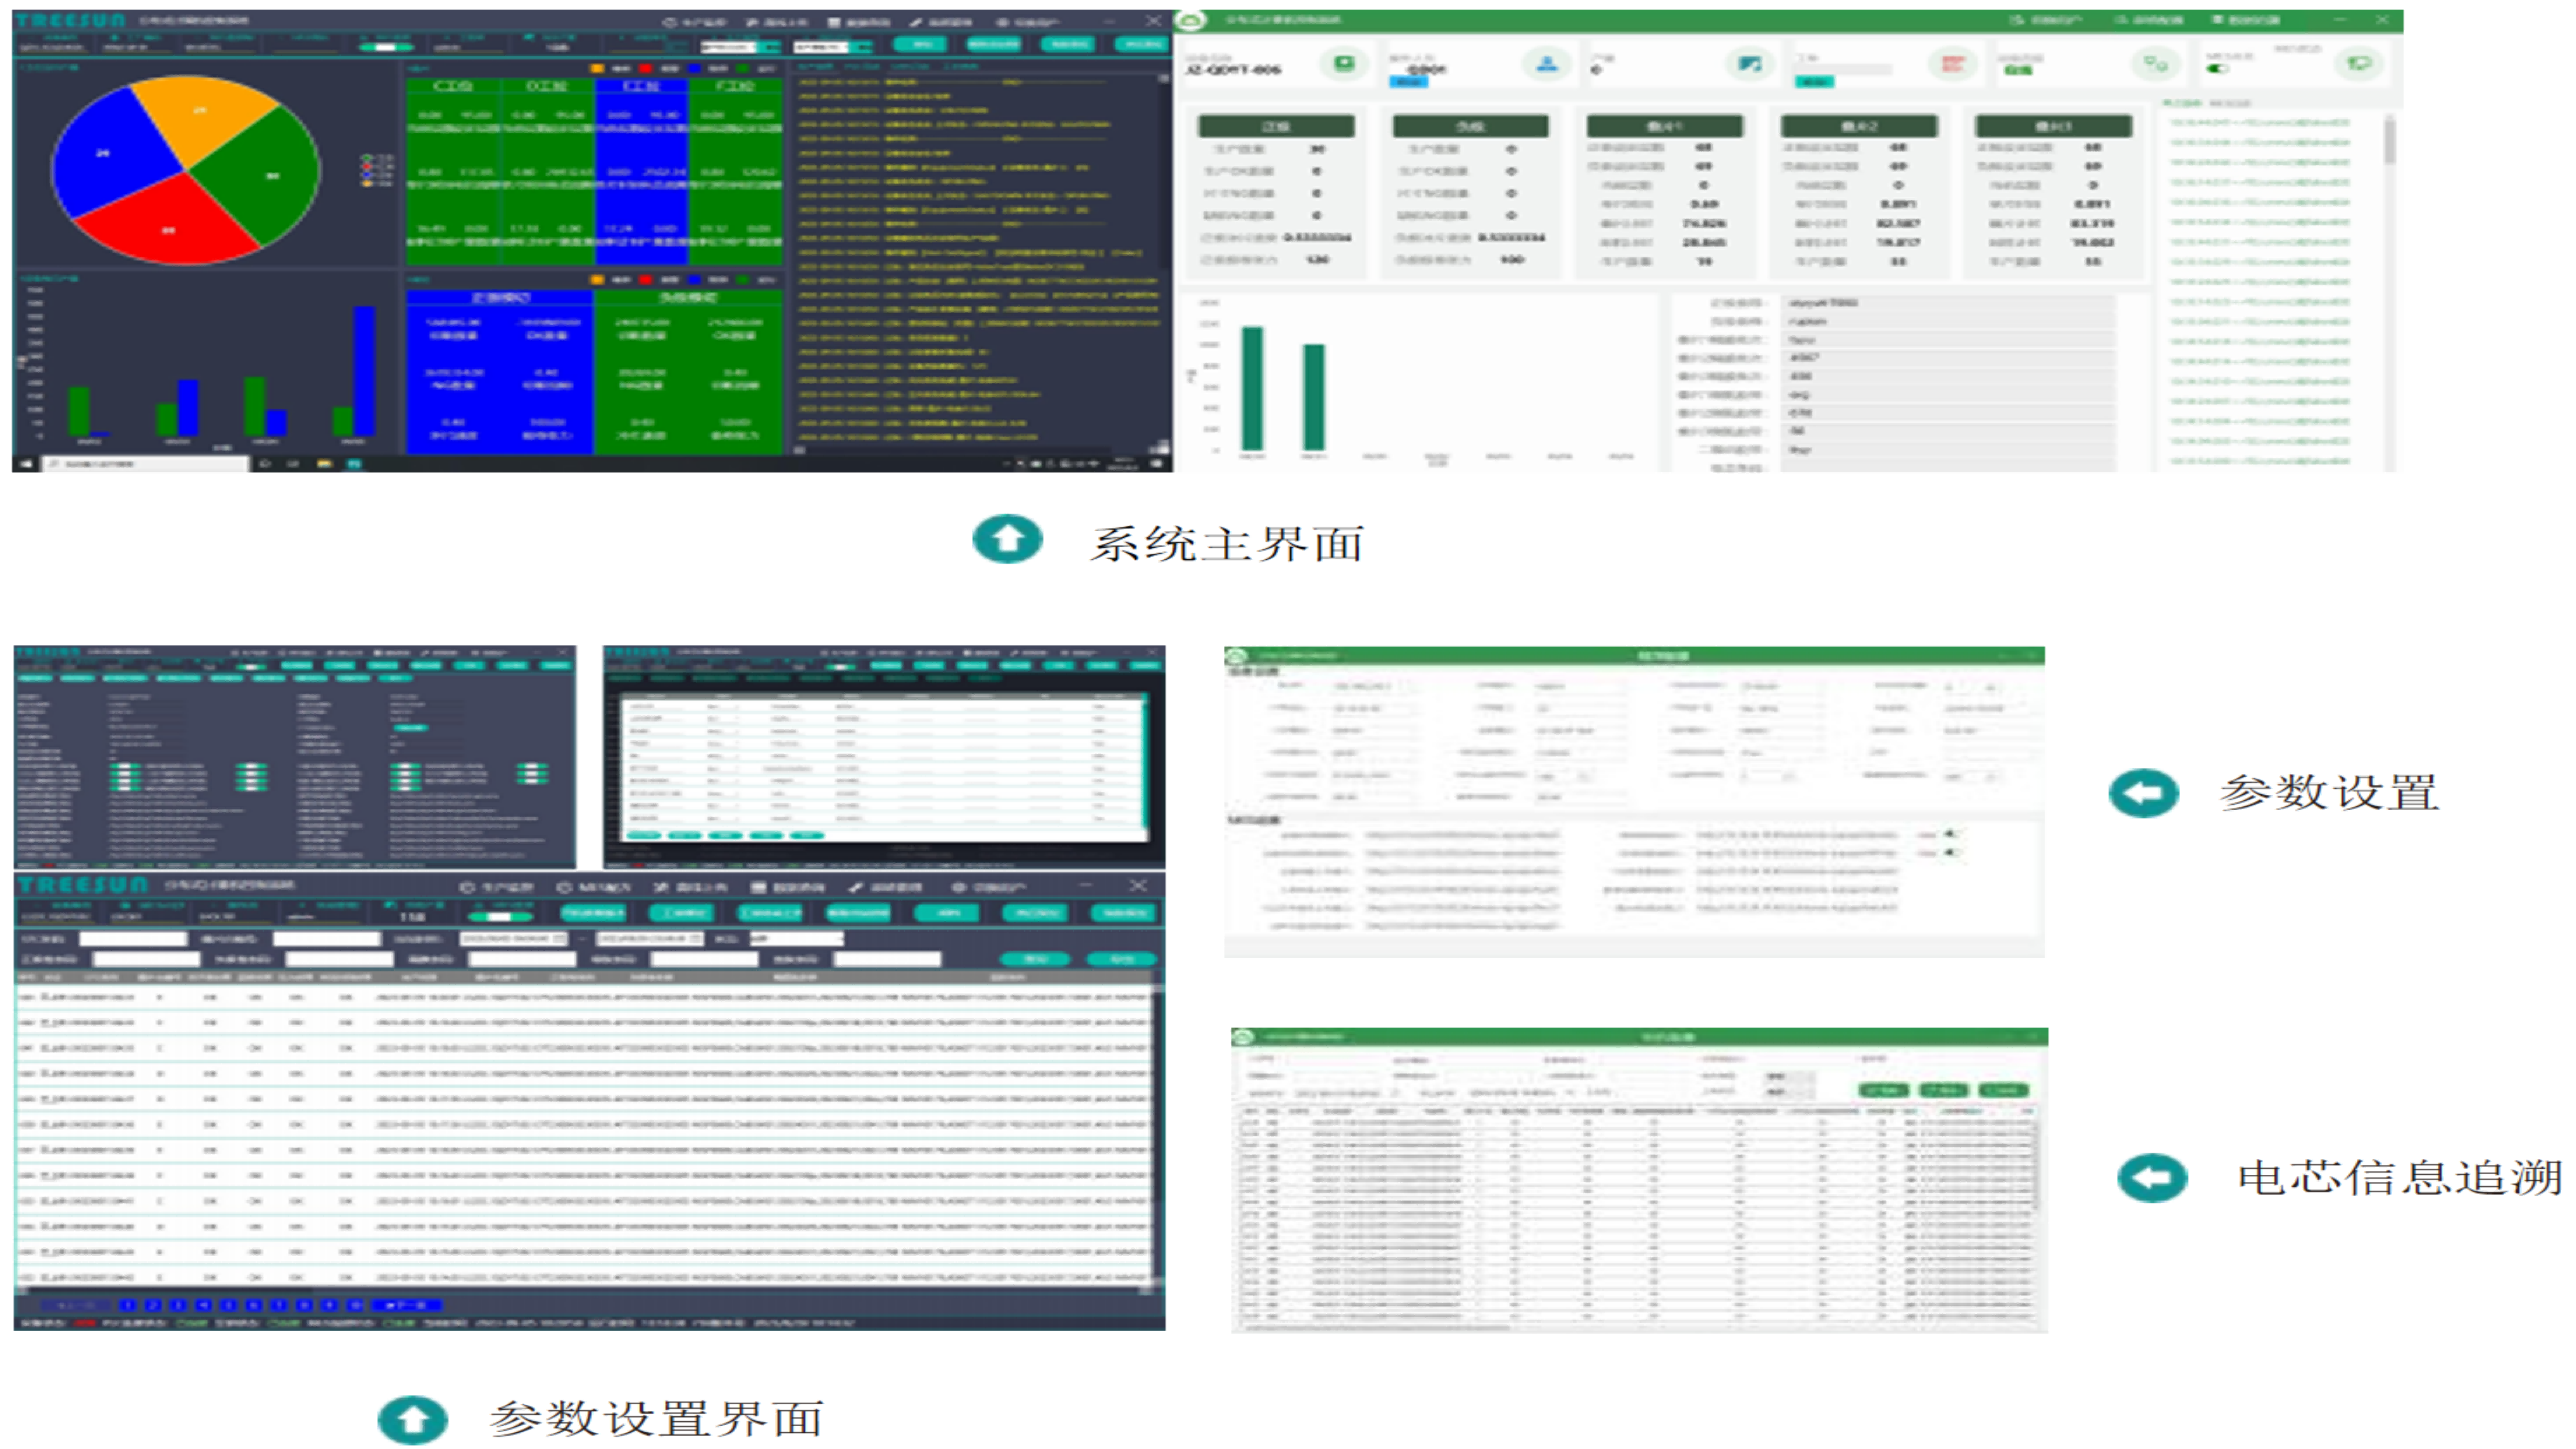Image resolution: width=2576 pixels, height=1449 pixels.
Task: Click the round logo in green window title bar
Action: click(x=1191, y=20)
